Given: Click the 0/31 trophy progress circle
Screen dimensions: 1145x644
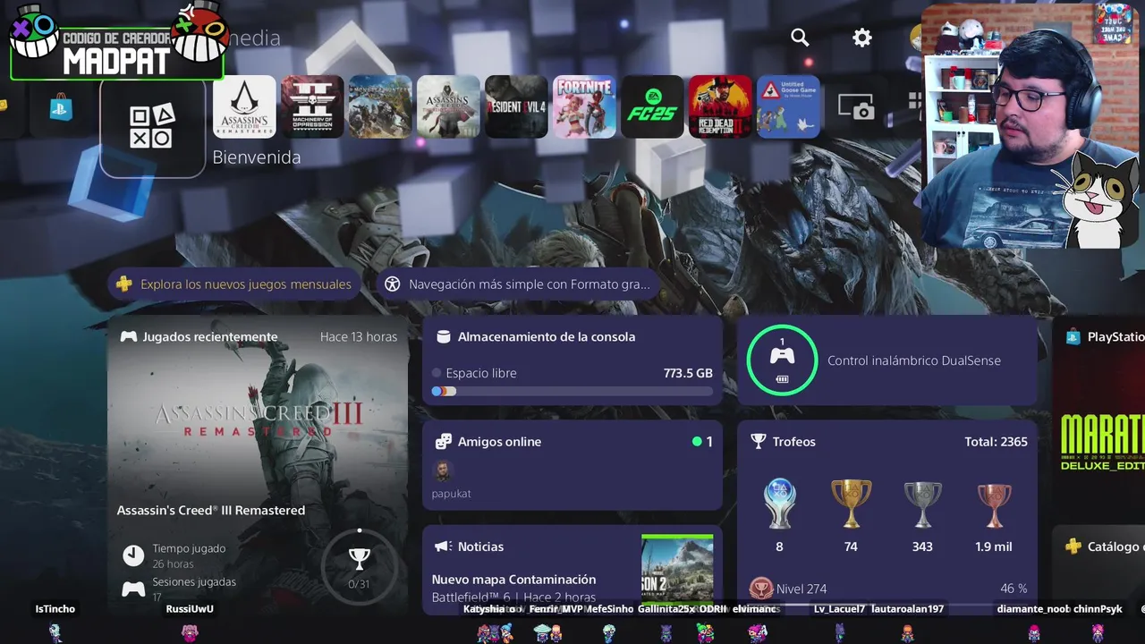Looking at the screenshot, I should pyautogui.click(x=359, y=567).
